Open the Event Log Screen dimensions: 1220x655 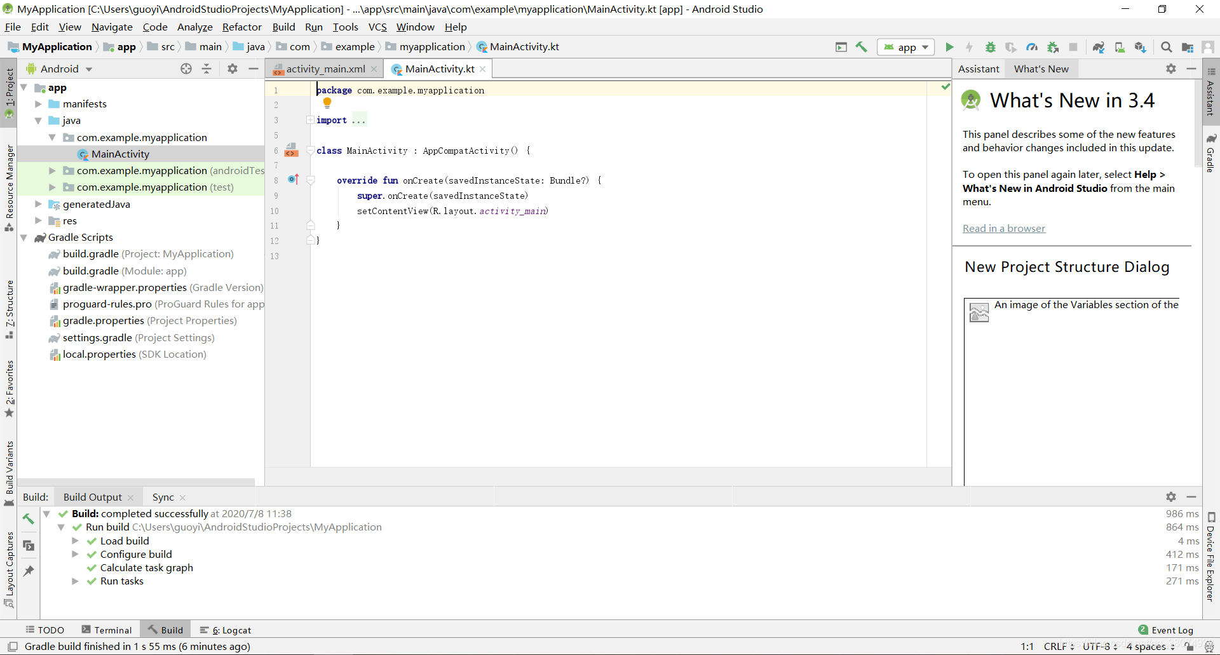tap(1166, 630)
